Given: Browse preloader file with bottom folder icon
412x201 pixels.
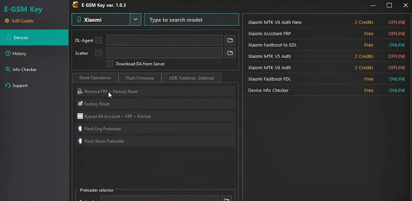Looking at the screenshot, I should (x=226, y=199).
